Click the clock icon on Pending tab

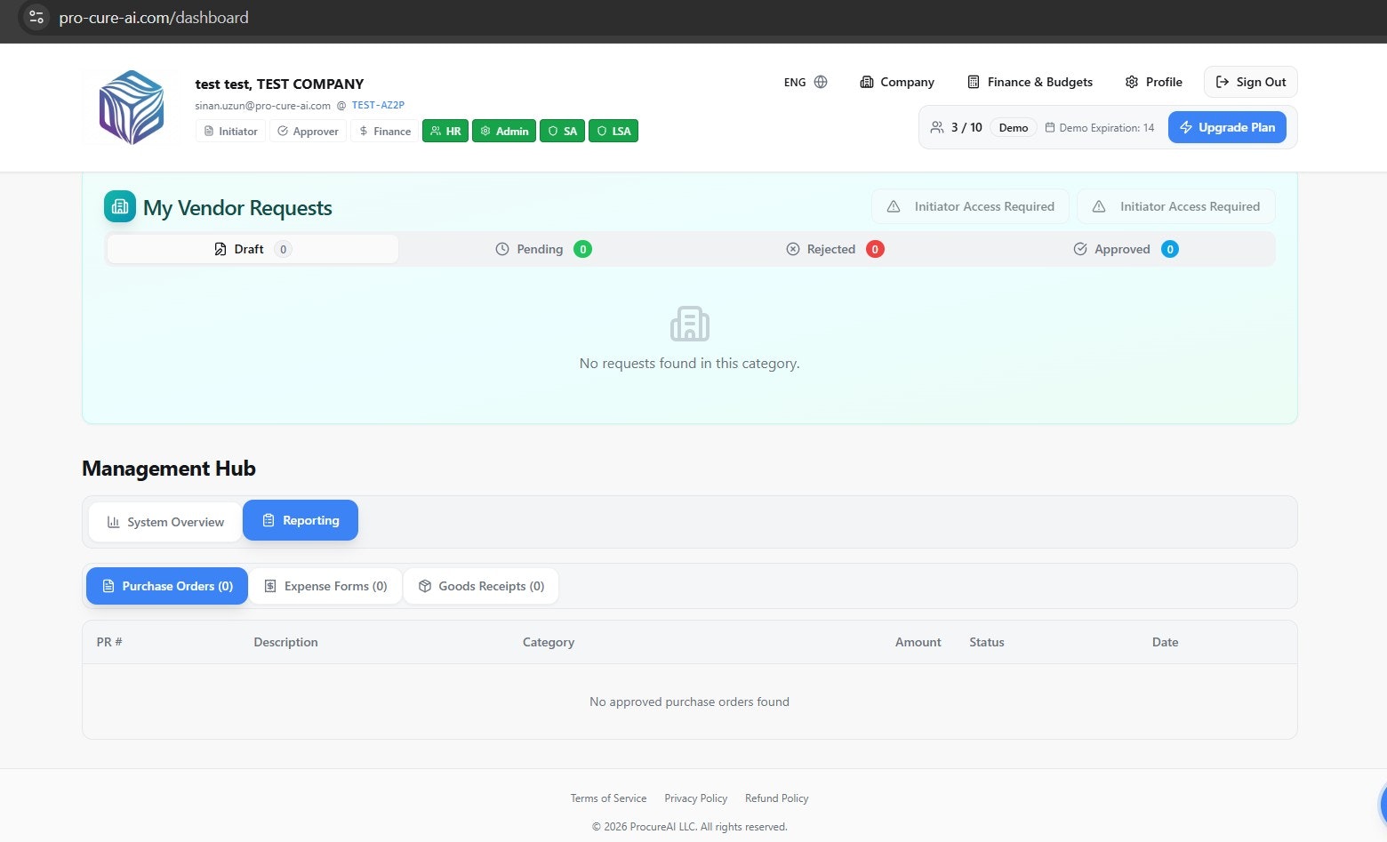(502, 249)
